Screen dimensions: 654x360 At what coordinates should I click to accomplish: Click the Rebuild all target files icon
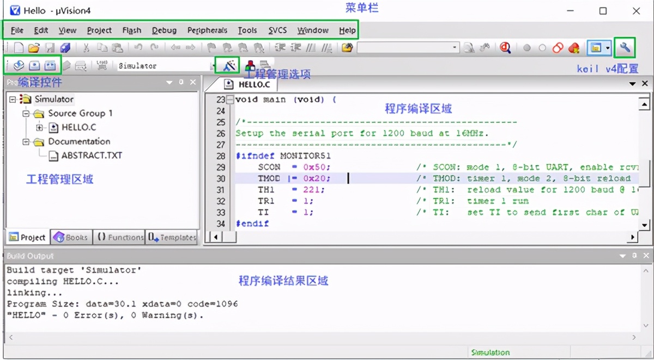[x=50, y=65]
